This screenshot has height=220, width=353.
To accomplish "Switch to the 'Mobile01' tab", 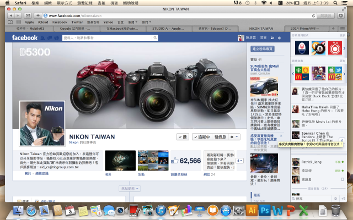I will (30, 29).
